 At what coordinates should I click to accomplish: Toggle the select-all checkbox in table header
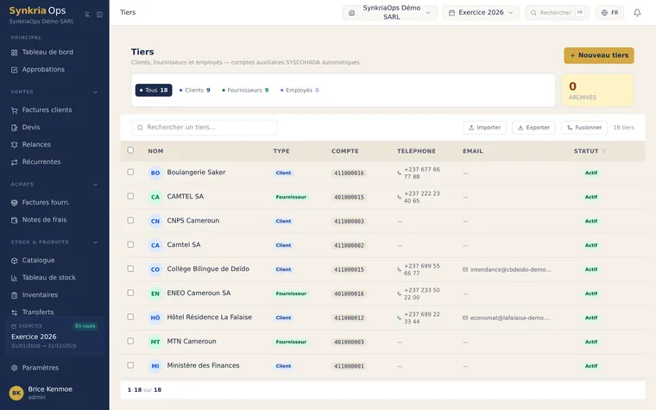(130, 150)
